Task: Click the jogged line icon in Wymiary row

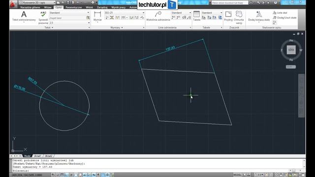Action: pyautogui.click(x=142, y=18)
